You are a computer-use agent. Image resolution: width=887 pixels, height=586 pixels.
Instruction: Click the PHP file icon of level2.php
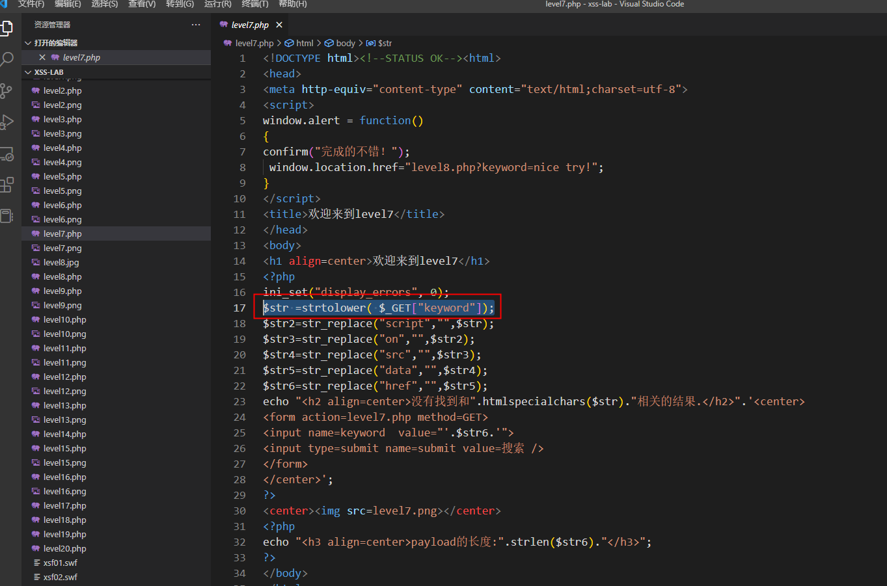click(x=36, y=90)
